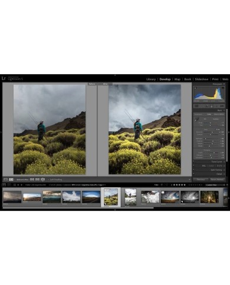Toggle Before/After view button
The width and height of the screenshot is (230, 285).
11,180
